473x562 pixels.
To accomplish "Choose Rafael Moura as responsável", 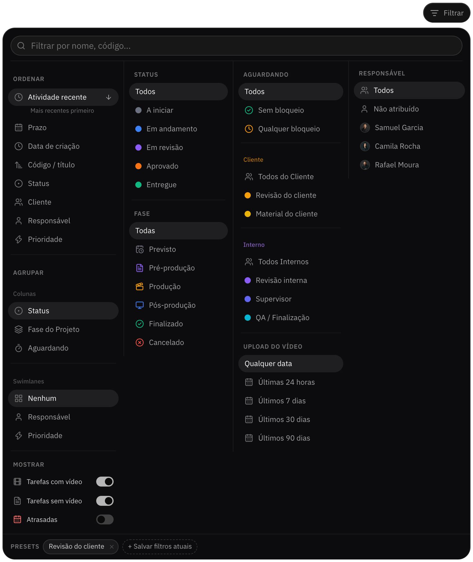I will pos(409,165).
